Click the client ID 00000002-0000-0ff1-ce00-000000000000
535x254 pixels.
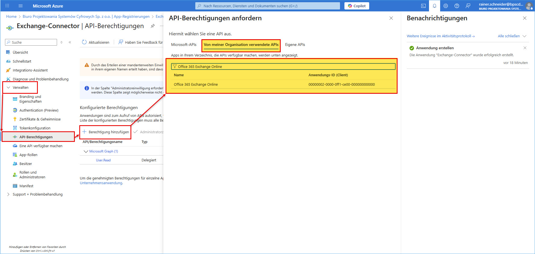coord(342,84)
